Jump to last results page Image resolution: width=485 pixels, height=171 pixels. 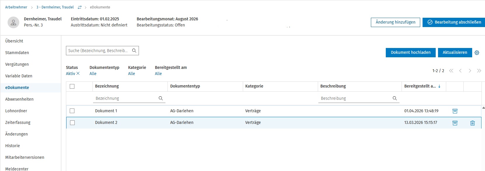pyautogui.click(x=479, y=71)
